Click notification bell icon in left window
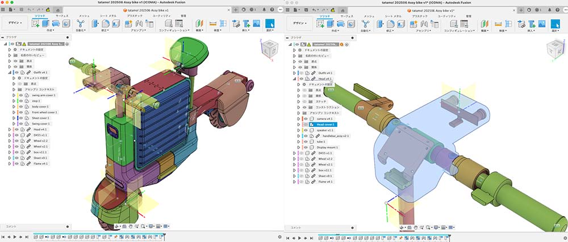 tap(264, 10)
